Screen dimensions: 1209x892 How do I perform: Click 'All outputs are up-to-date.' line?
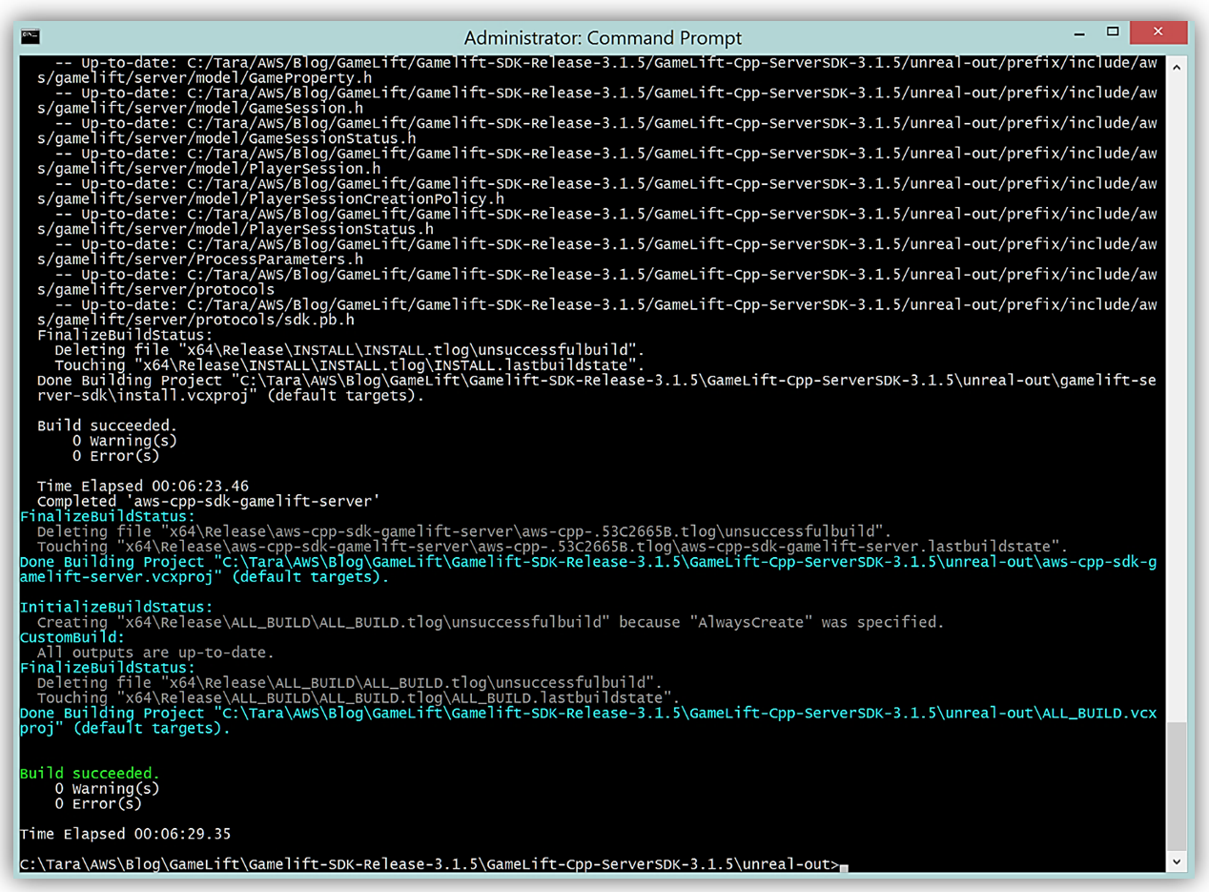[x=155, y=653]
